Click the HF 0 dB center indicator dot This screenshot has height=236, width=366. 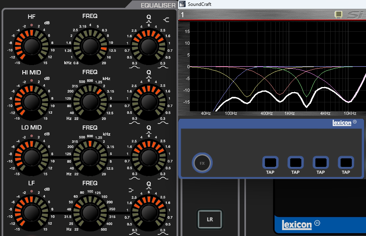31,25
